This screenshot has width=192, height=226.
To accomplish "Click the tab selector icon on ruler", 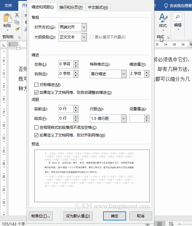I will click(4, 45).
